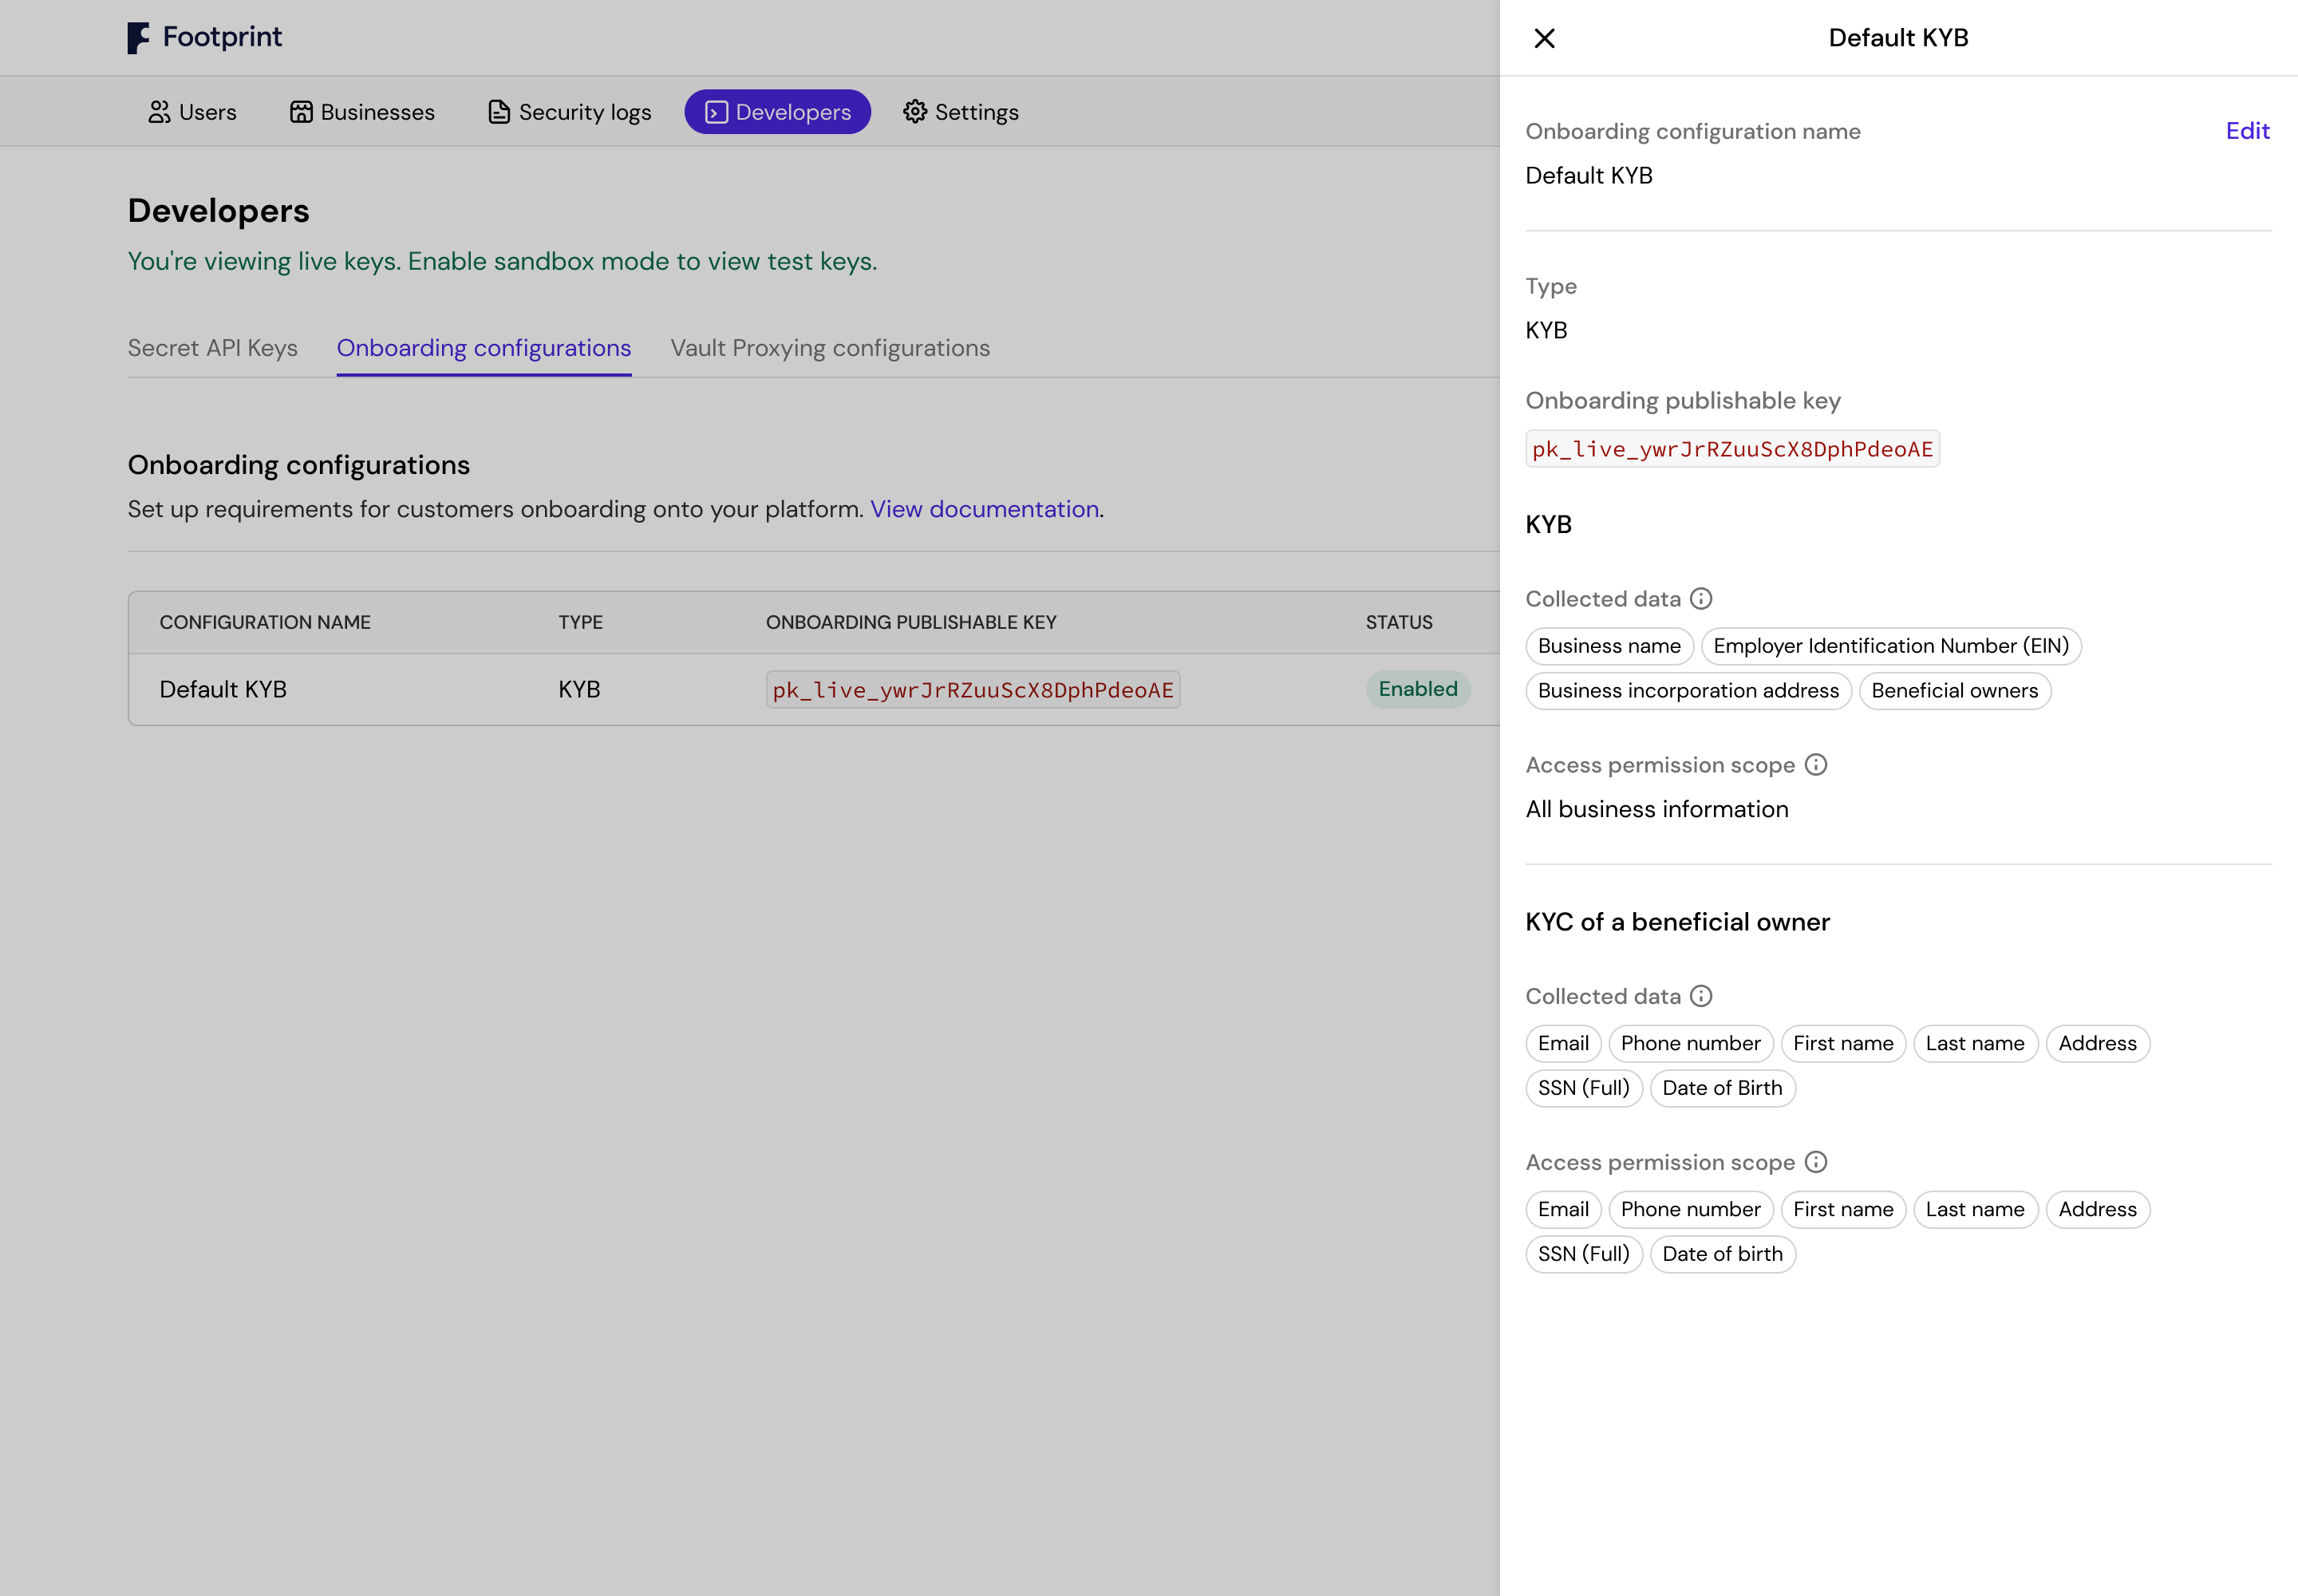Click info icon beside KYB Access permission scope
2298x1596 pixels.
point(1816,765)
